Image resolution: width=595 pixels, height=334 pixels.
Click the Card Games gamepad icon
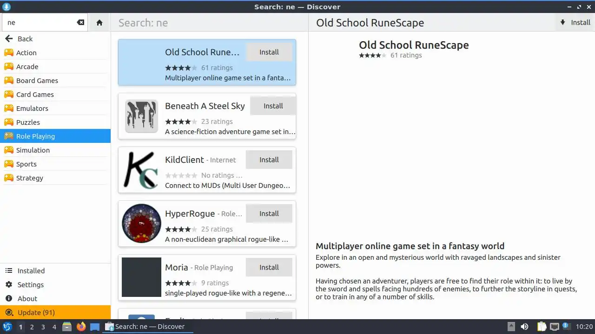pyautogui.click(x=8, y=94)
